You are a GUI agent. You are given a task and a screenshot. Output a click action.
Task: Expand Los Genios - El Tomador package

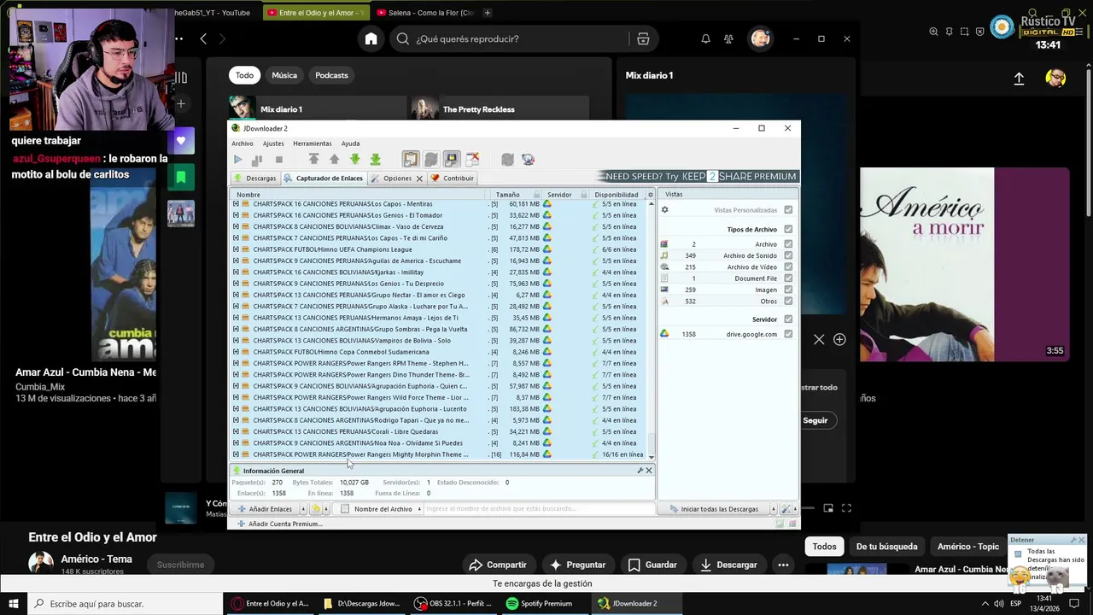pyautogui.click(x=236, y=215)
